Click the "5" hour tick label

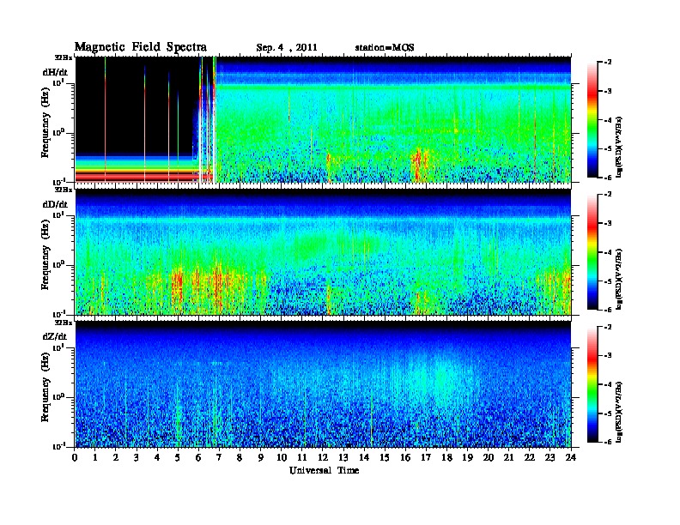point(178,457)
